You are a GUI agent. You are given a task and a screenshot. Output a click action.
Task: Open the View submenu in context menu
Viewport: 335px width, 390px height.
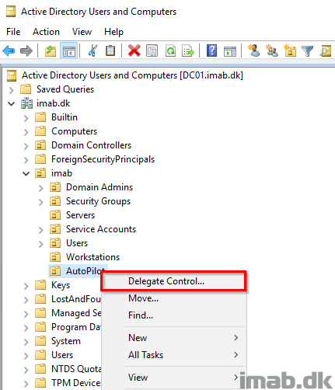(173, 378)
